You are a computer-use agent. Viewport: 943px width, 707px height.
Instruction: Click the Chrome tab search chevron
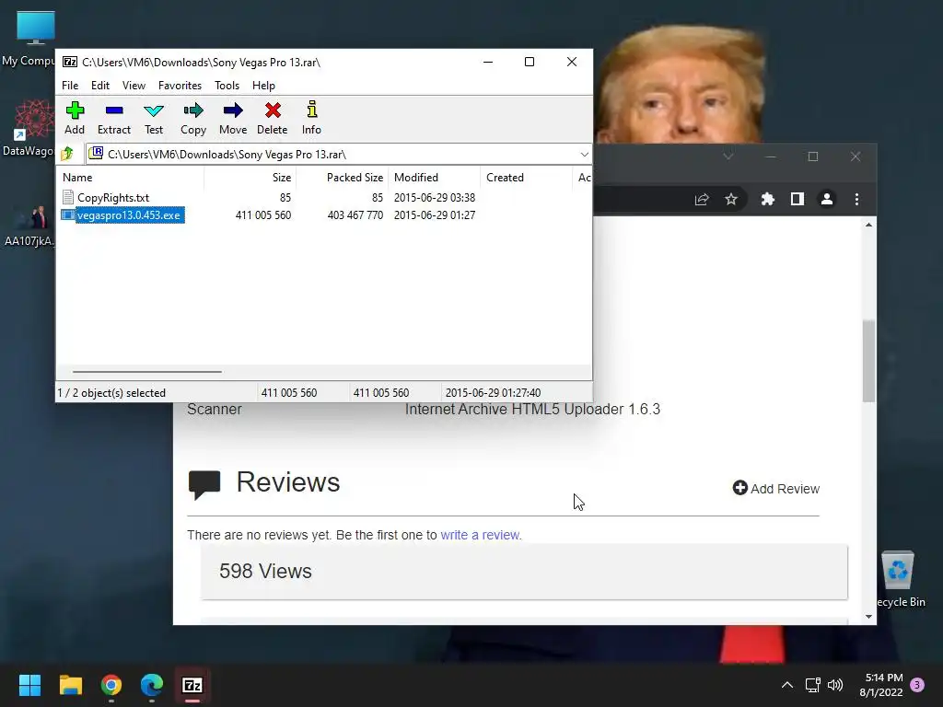[728, 156]
